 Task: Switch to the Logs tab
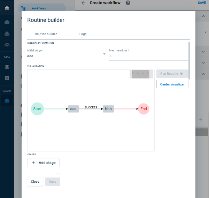pos(83,34)
